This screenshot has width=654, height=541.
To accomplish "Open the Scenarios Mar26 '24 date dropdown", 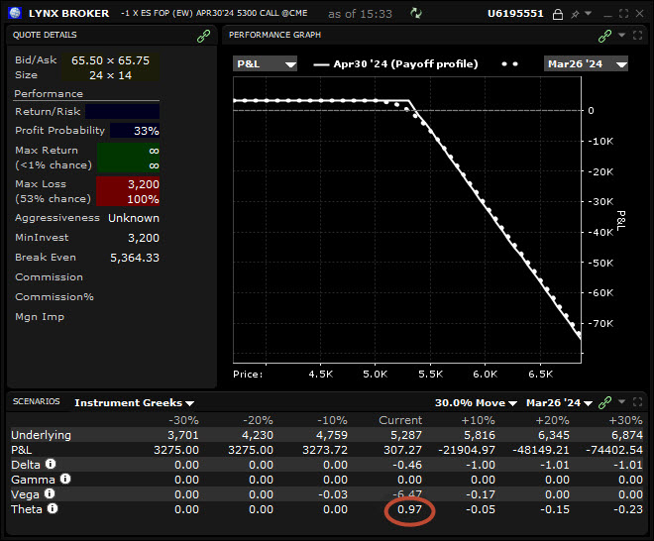I will 559,402.
